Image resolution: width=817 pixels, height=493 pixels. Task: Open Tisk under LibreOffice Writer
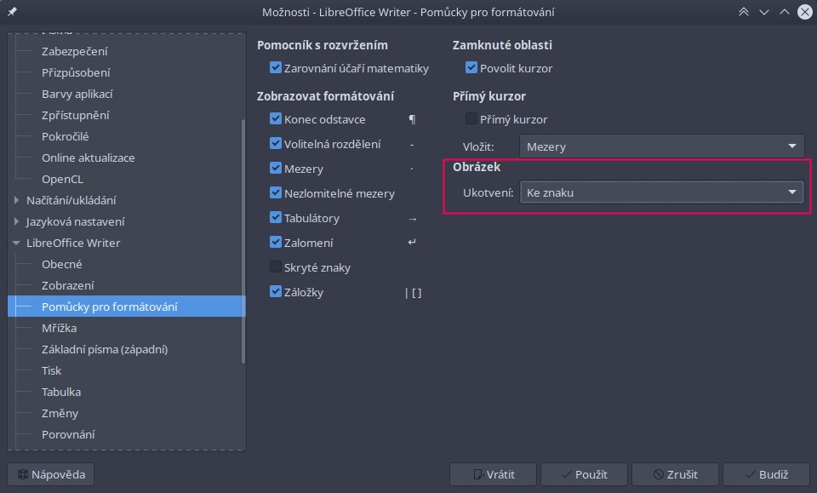click(x=52, y=371)
